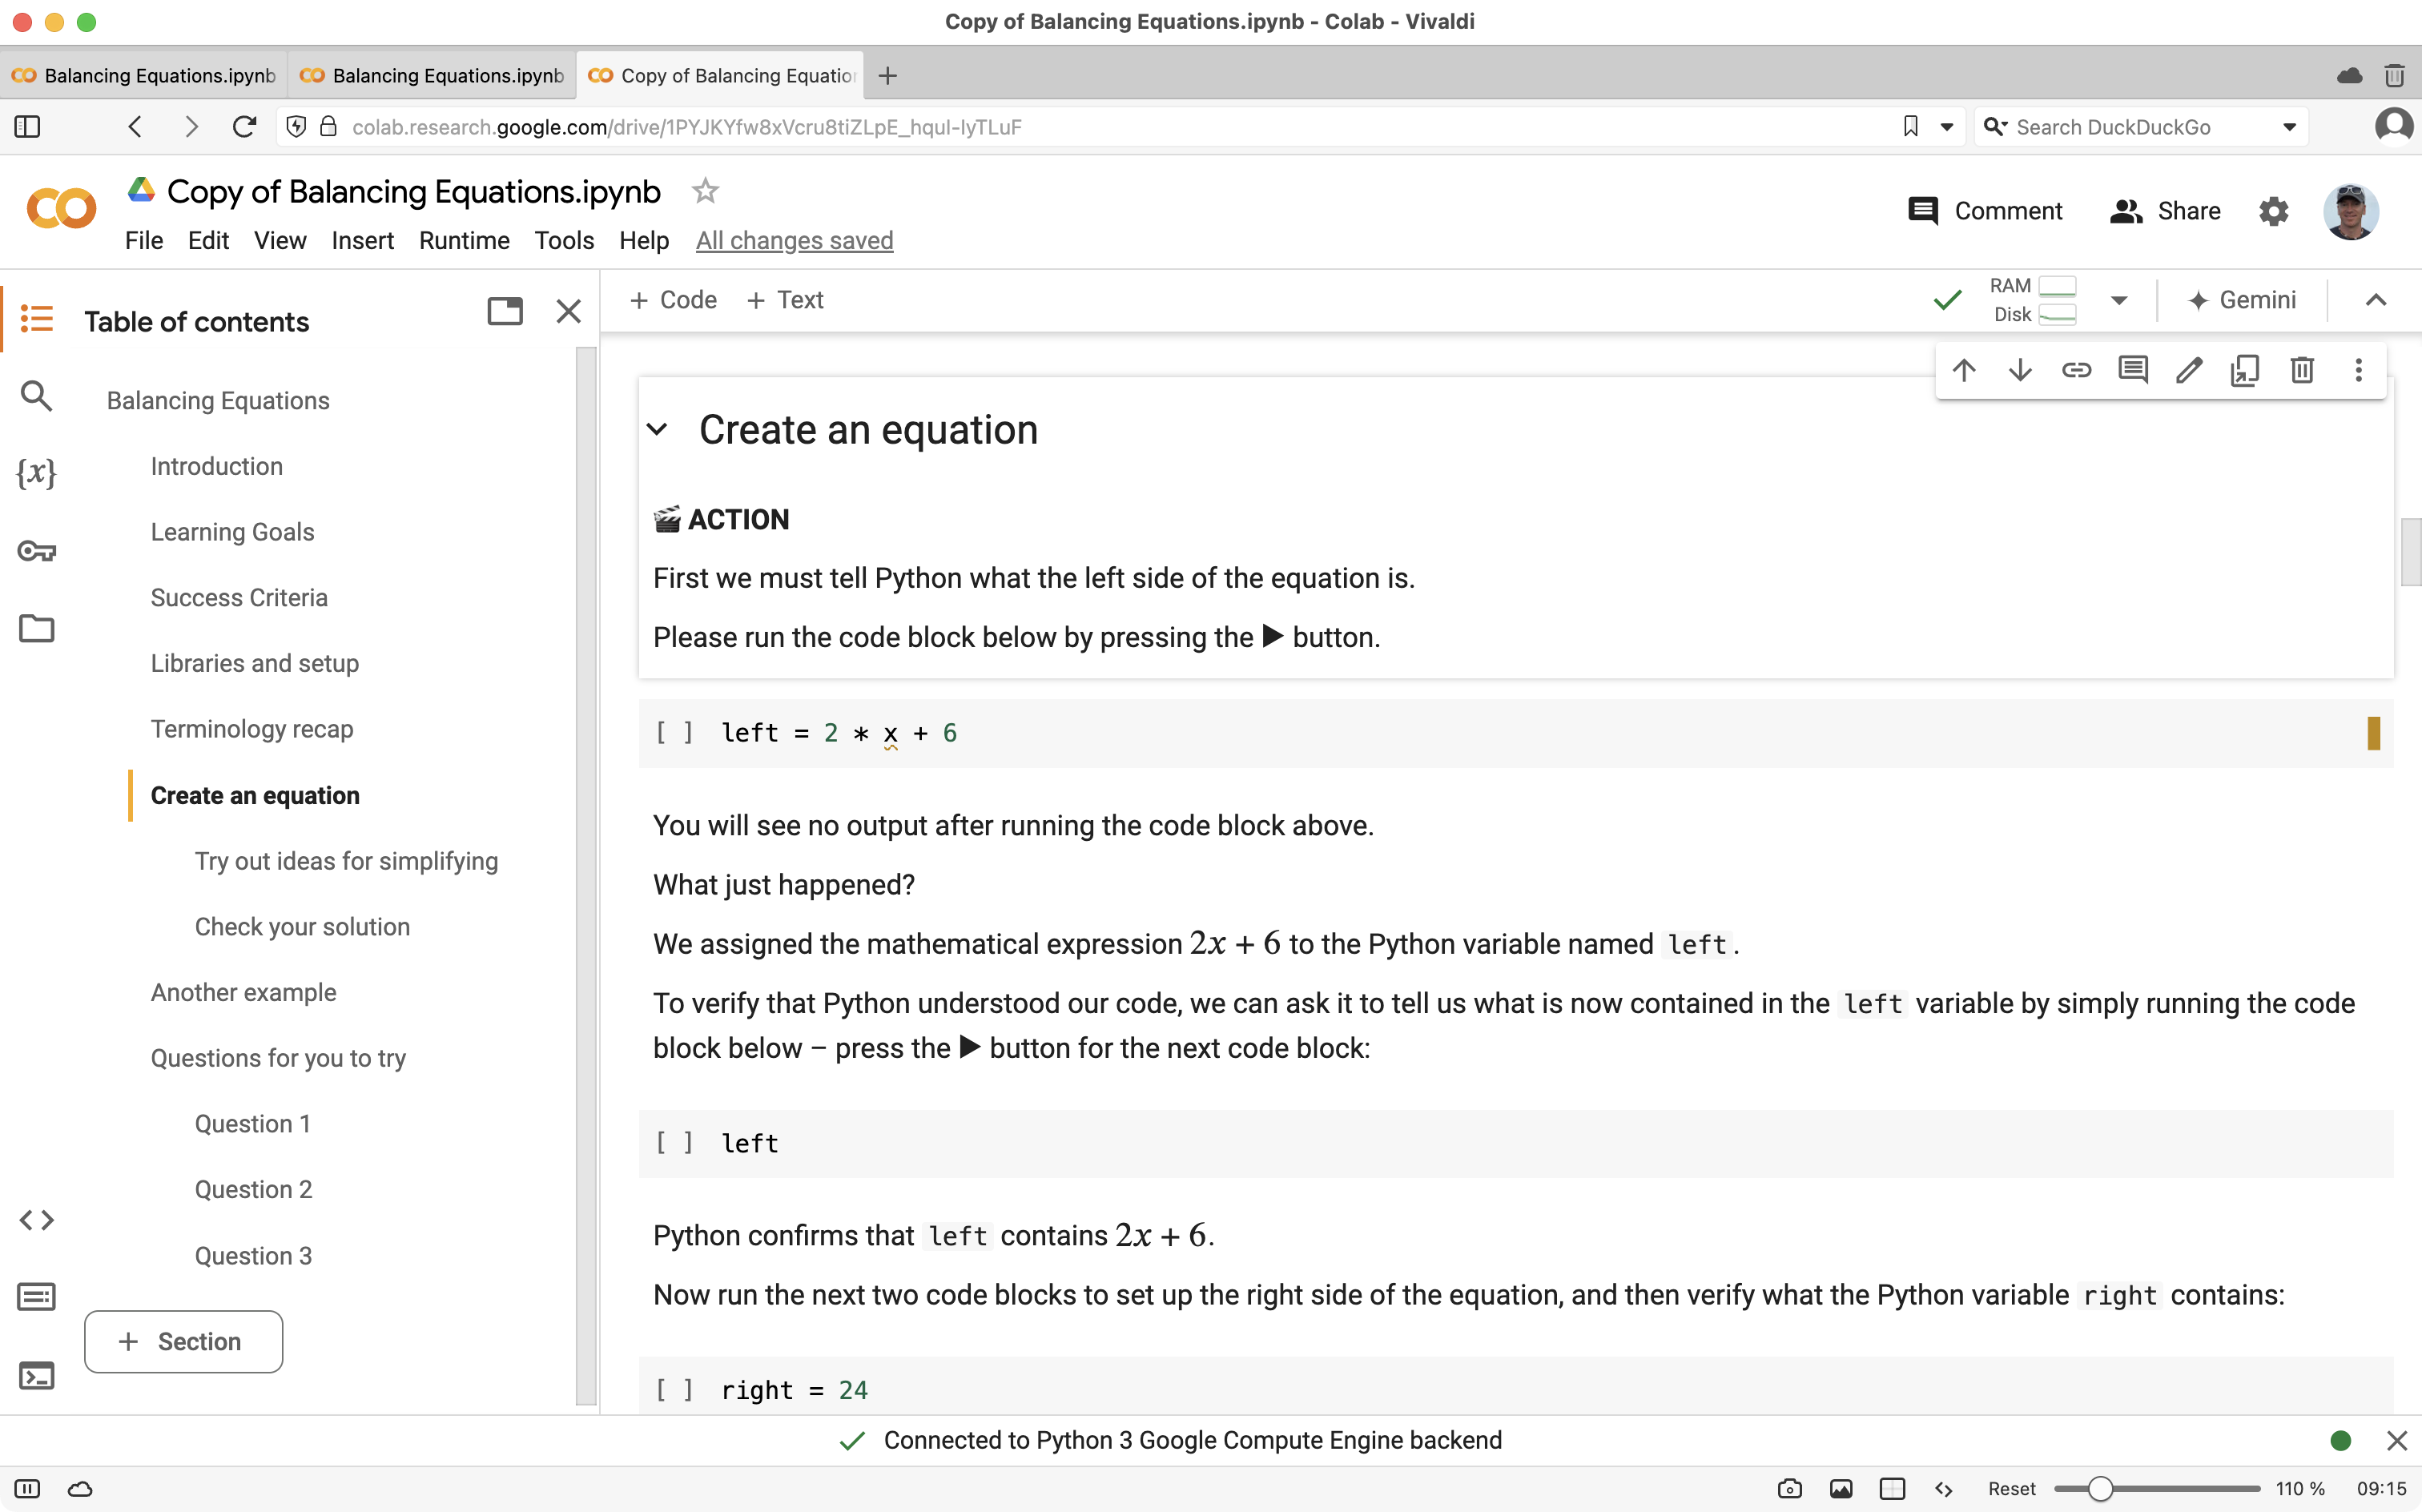Collapse the 'Create an equation' section
Screen dimensions: 2422x1512
pos(657,430)
